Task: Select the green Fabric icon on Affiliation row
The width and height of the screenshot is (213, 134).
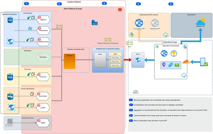Action: [x=29, y=17]
